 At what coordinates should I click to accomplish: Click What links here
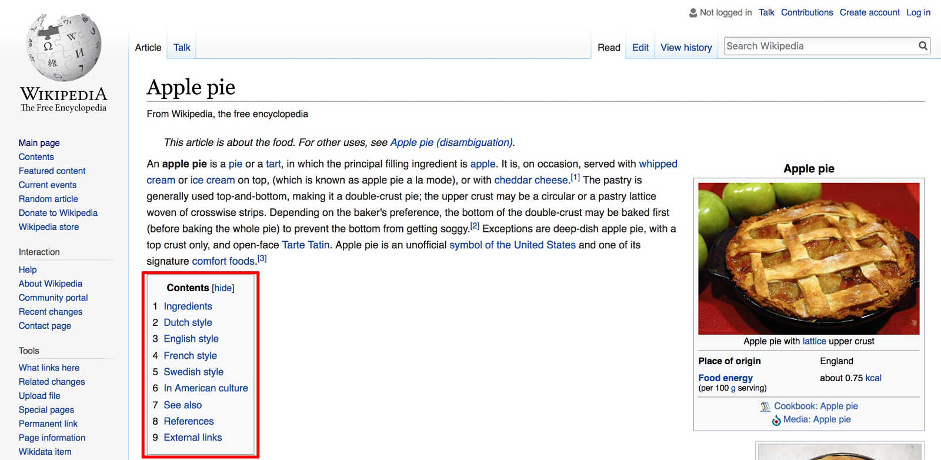pos(49,368)
